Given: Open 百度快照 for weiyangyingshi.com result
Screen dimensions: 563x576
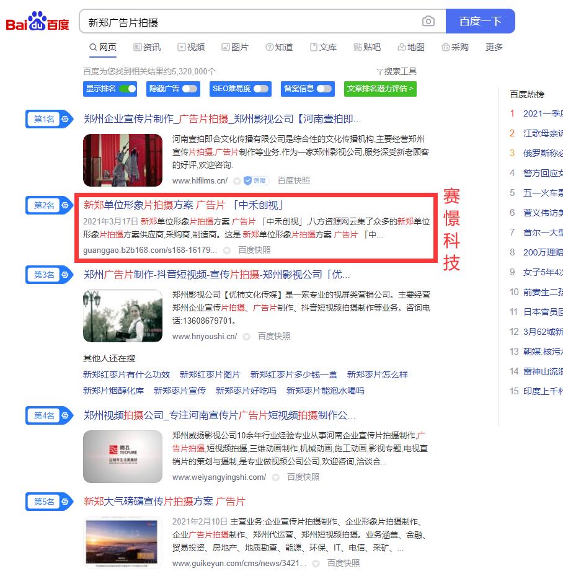Looking at the screenshot, I should point(303,477).
